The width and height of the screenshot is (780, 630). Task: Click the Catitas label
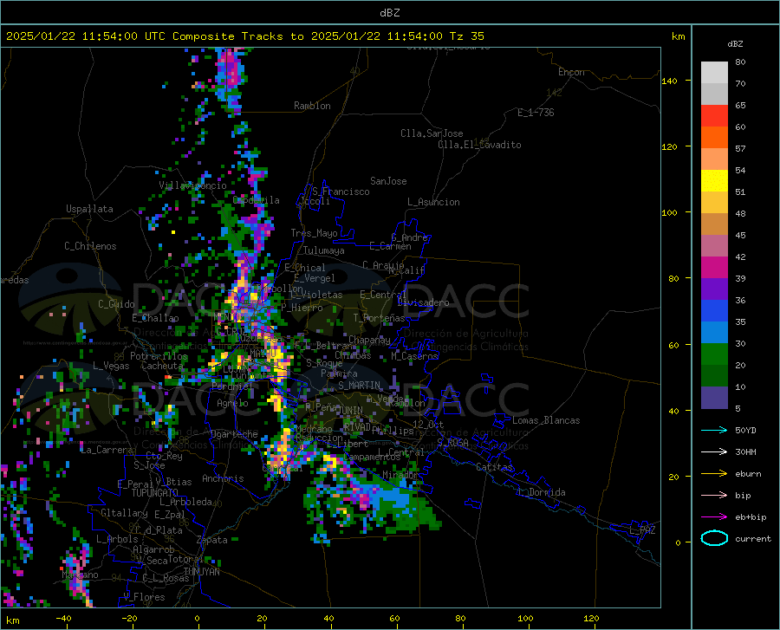point(494,467)
